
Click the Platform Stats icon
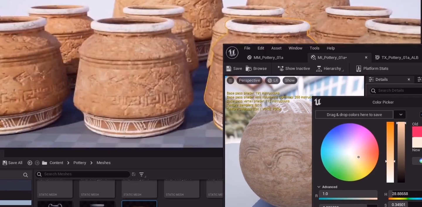[x=358, y=69]
